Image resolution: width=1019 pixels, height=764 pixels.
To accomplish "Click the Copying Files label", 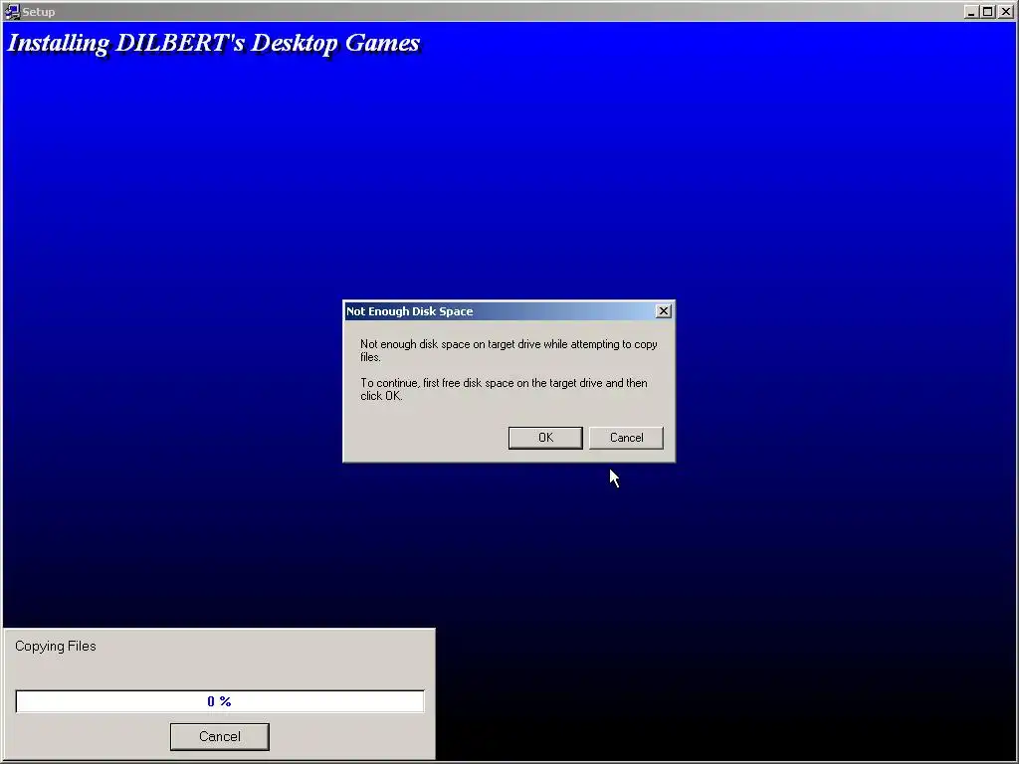I will [56, 646].
